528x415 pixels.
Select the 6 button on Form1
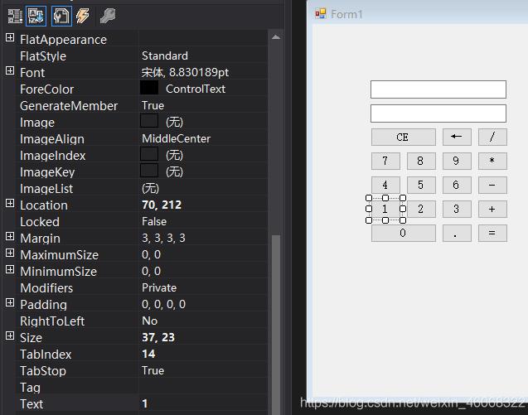[457, 185]
